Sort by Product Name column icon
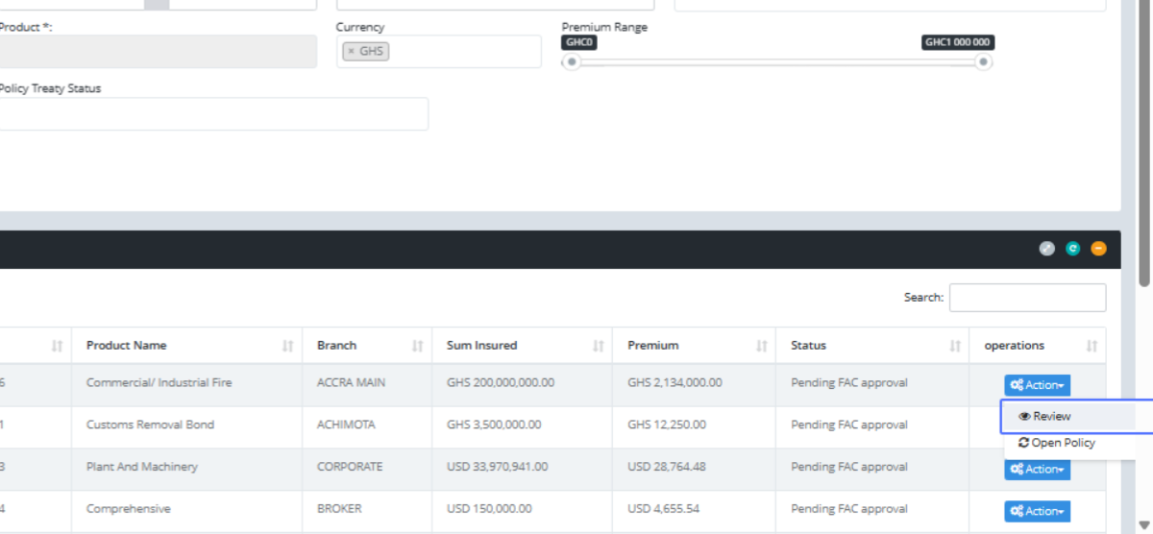This screenshot has height=534, width=1153. tap(287, 346)
